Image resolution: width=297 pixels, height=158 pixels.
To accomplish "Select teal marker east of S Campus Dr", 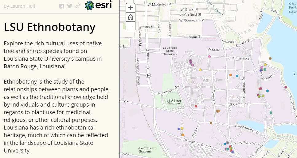I will [x=271, y=113].
